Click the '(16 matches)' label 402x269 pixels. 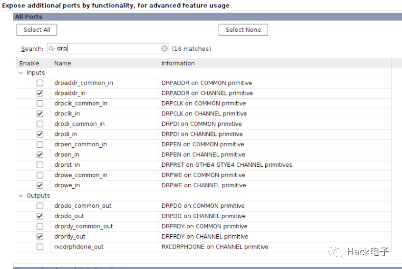point(192,48)
